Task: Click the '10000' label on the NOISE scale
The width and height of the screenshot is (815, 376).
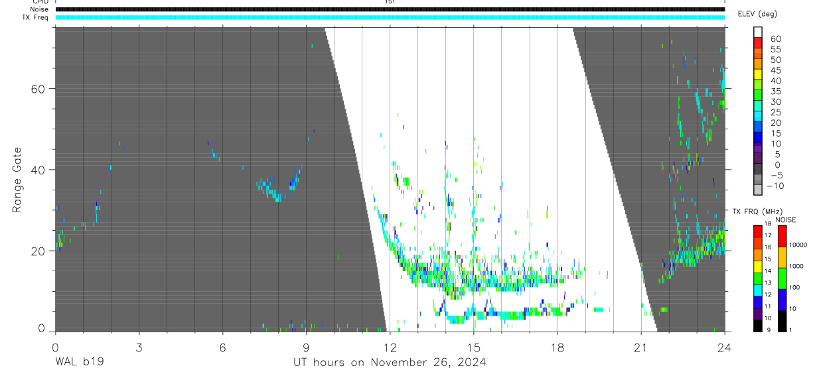Action: coord(798,245)
